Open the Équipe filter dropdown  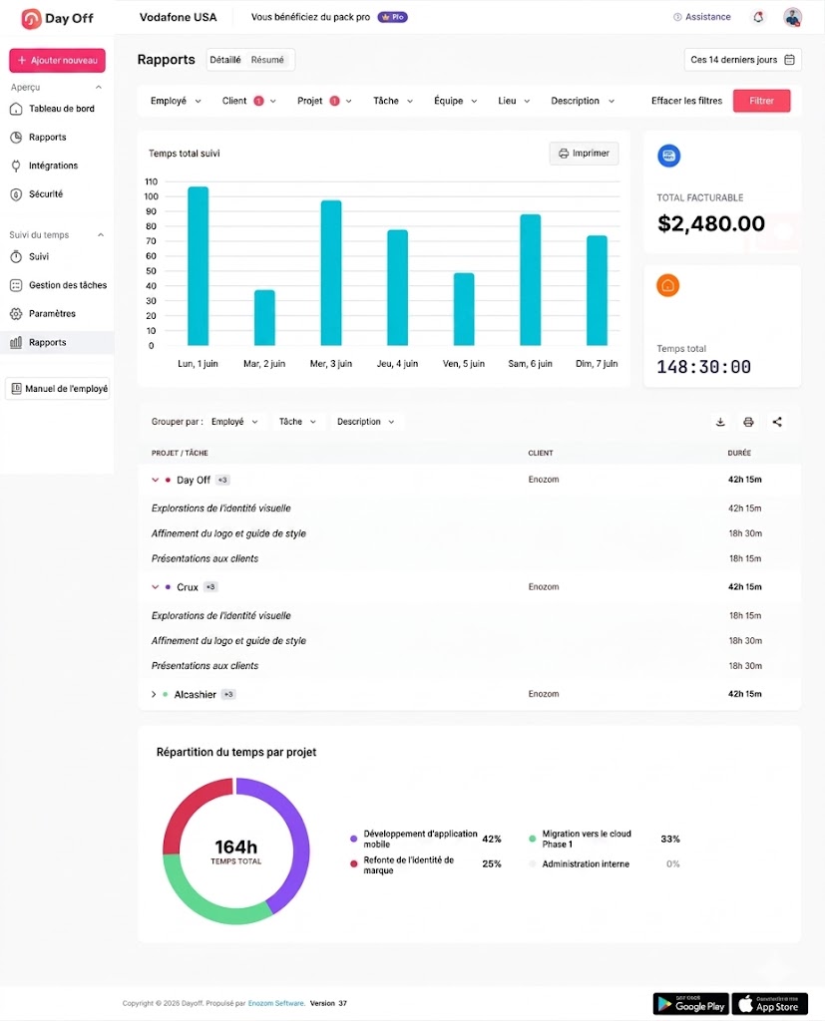tap(456, 101)
